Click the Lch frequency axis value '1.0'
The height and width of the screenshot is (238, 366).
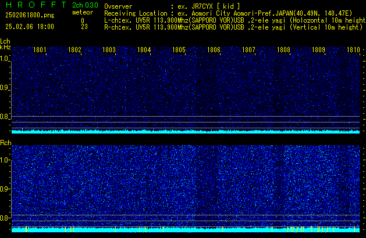[x=4, y=59]
